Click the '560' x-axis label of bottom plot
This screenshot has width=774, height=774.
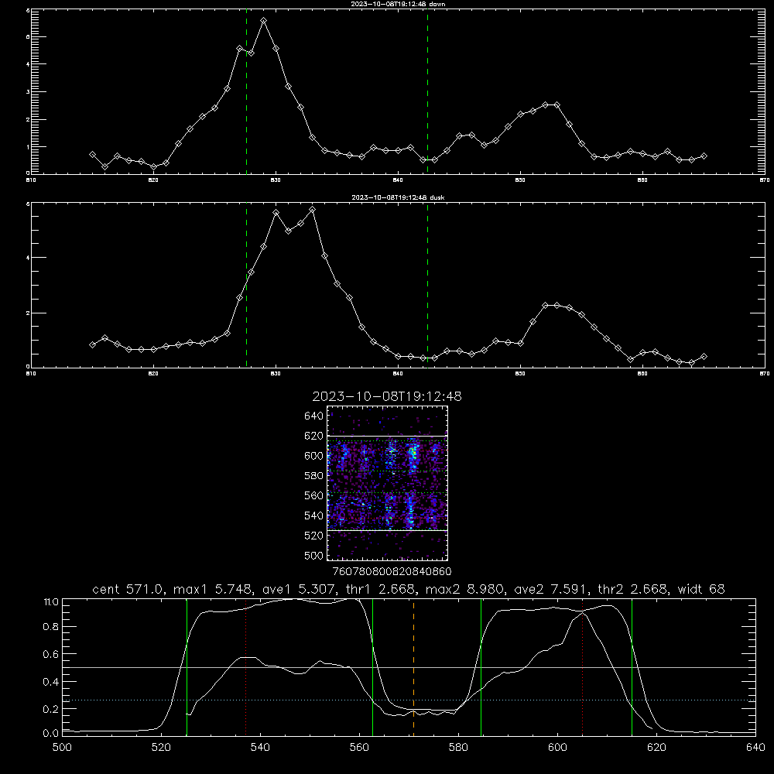tap(359, 748)
